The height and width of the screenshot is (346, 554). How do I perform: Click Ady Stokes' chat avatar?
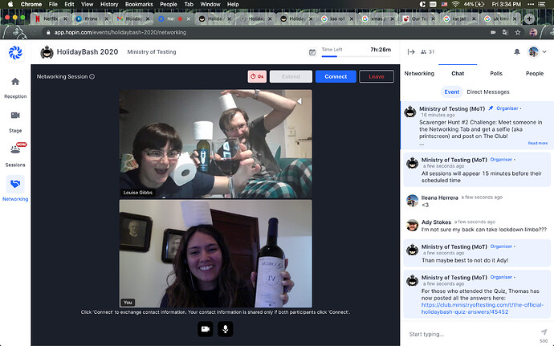coord(412,225)
